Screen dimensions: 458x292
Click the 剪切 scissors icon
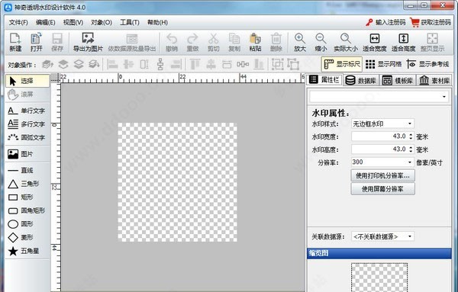[x=213, y=43]
